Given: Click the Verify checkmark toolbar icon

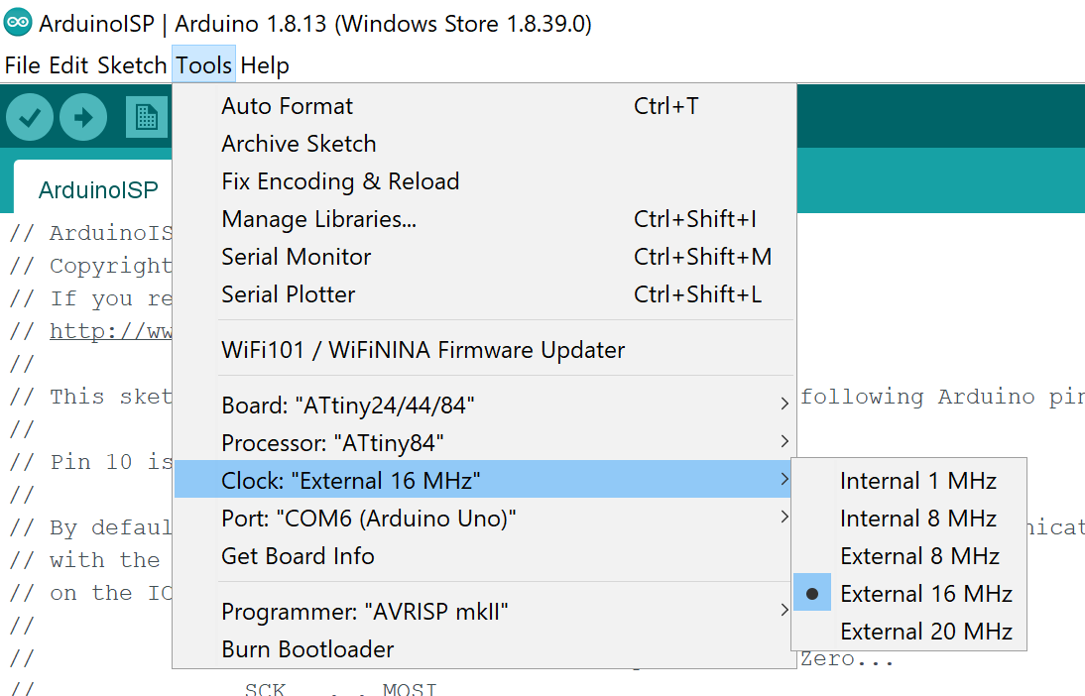Looking at the screenshot, I should [30, 118].
